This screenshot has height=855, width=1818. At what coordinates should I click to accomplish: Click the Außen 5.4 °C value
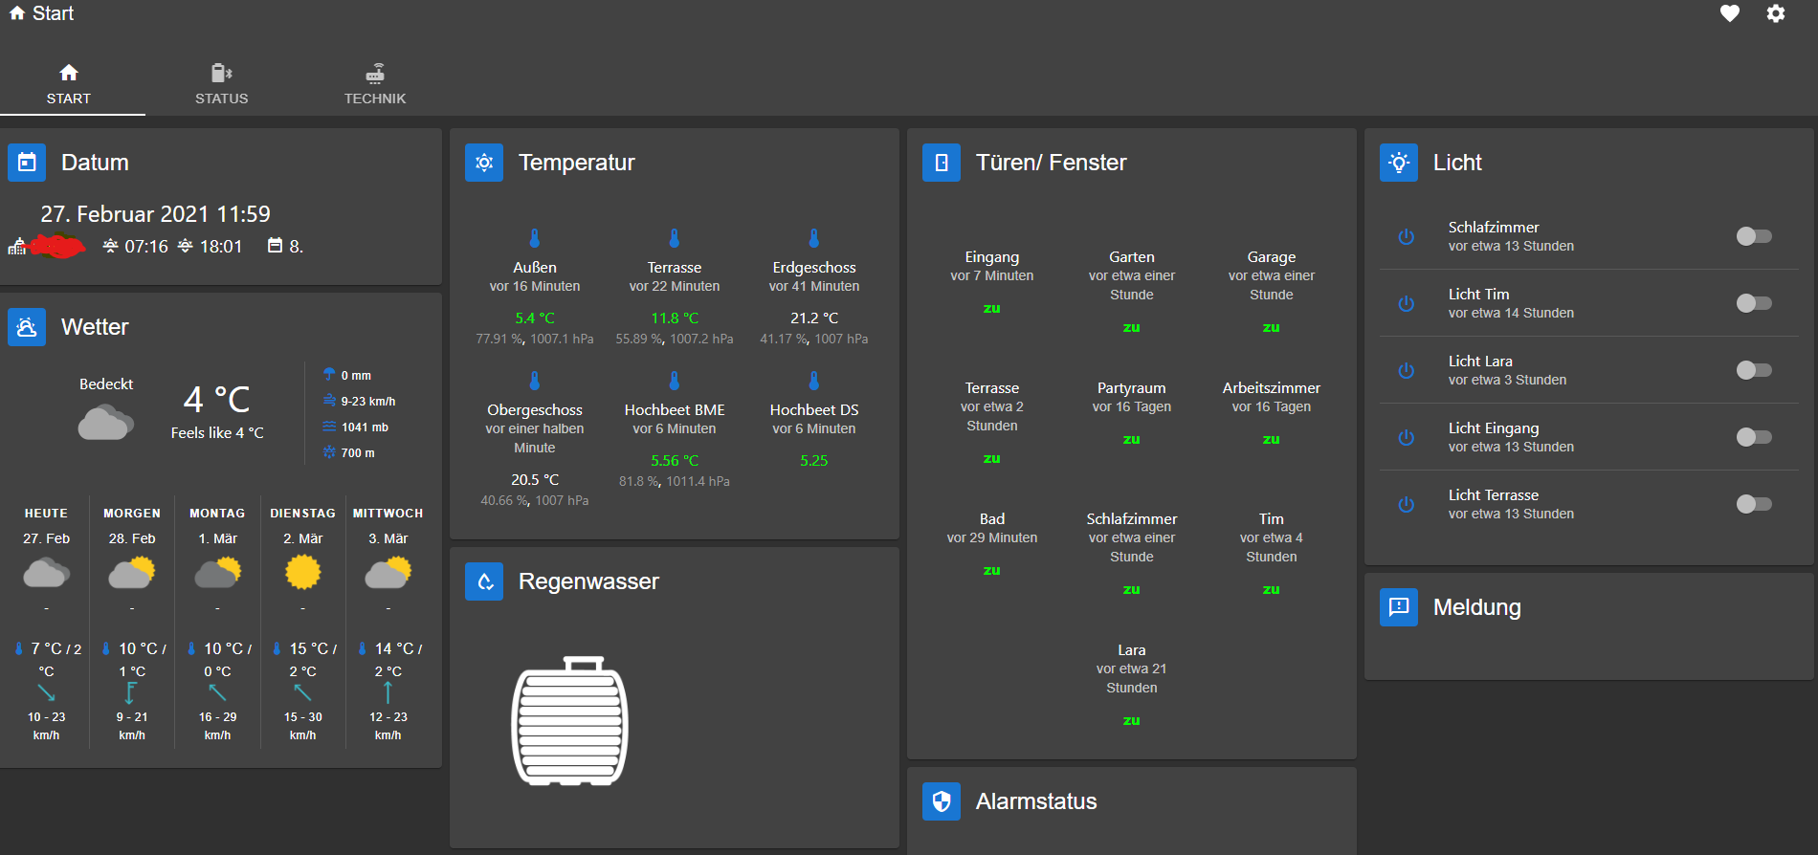click(x=535, y=318)
